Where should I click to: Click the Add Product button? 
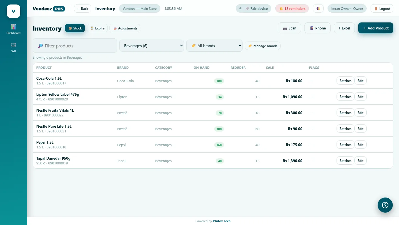[376, 28]
